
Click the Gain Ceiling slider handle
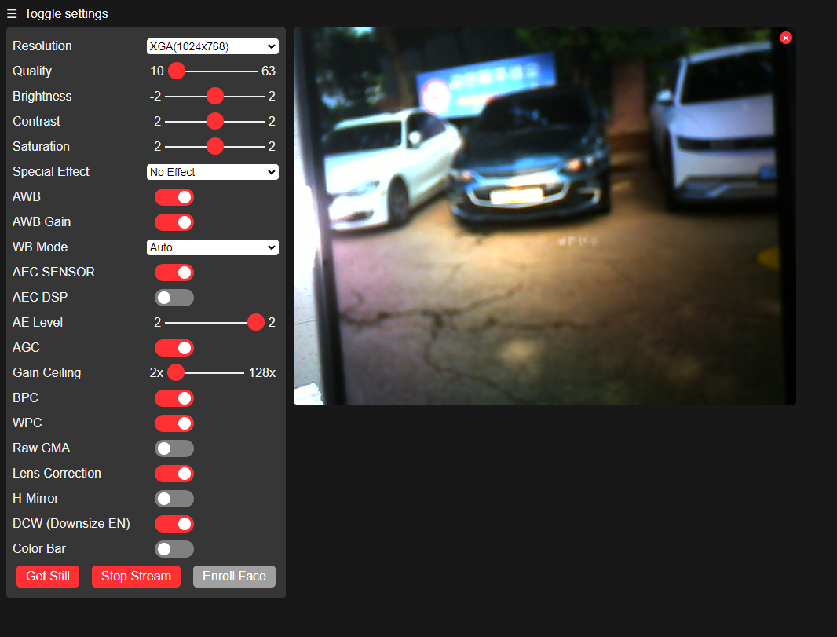tap(176, 372)
